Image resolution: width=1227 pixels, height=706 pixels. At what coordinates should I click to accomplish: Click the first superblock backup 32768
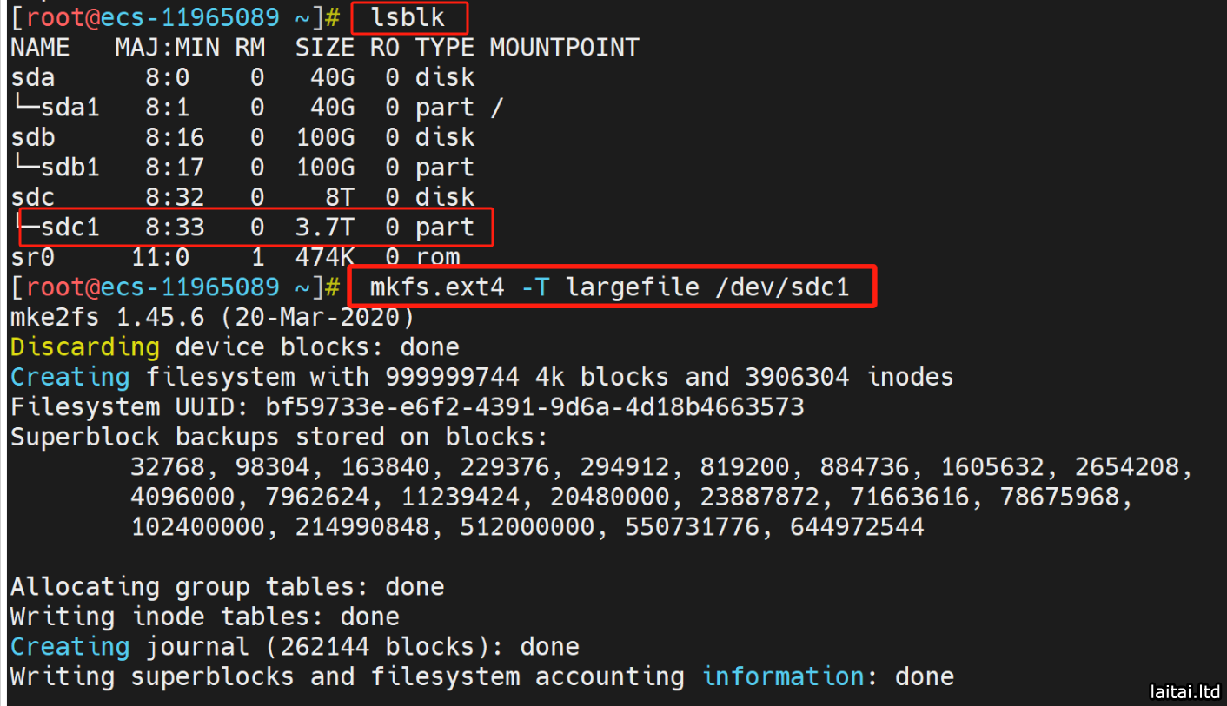coord(175,467)
